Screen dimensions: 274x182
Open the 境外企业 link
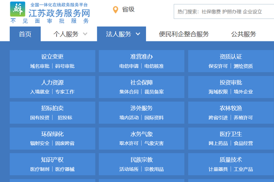pyautogui.click(x=243, y=92)
